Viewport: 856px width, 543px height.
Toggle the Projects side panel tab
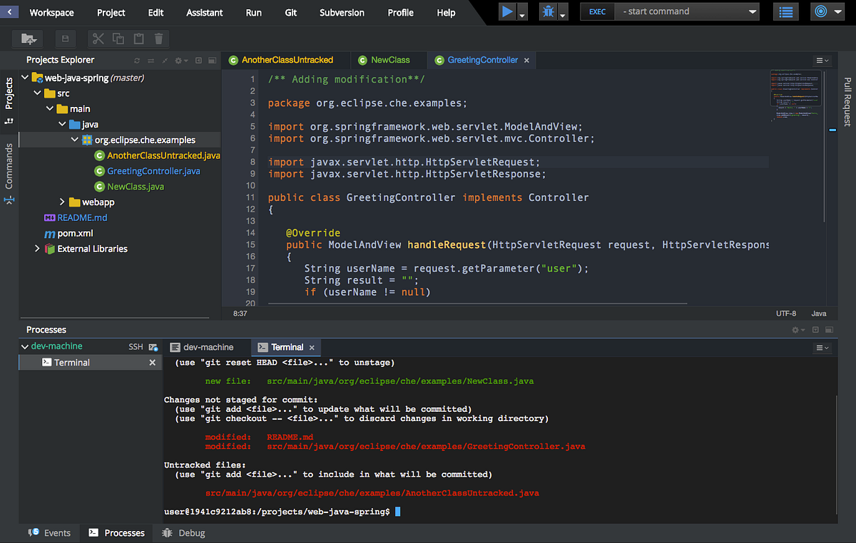(x=9, y=93)
